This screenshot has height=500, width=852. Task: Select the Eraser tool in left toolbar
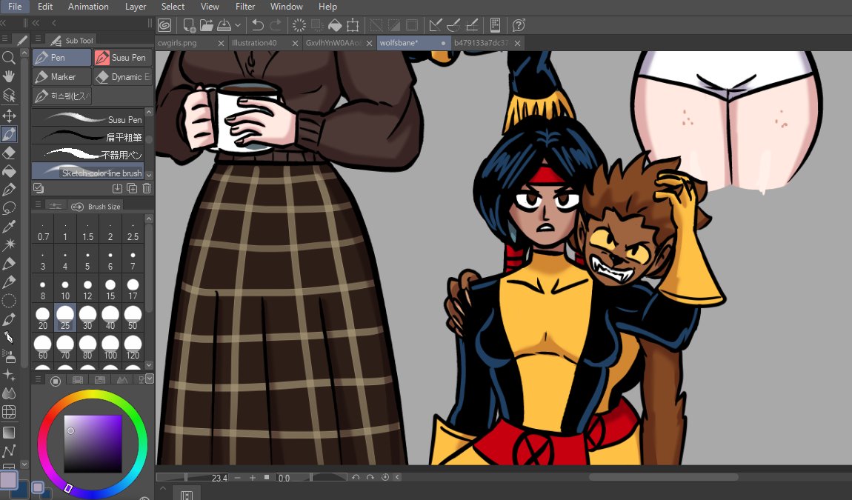tap(9, 153)
